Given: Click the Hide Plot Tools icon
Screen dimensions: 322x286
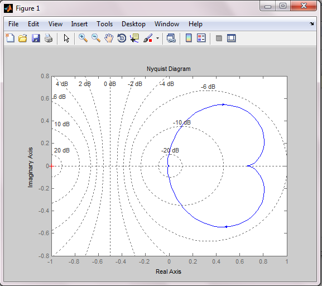Looking at the screenshot, I should 219,38.
